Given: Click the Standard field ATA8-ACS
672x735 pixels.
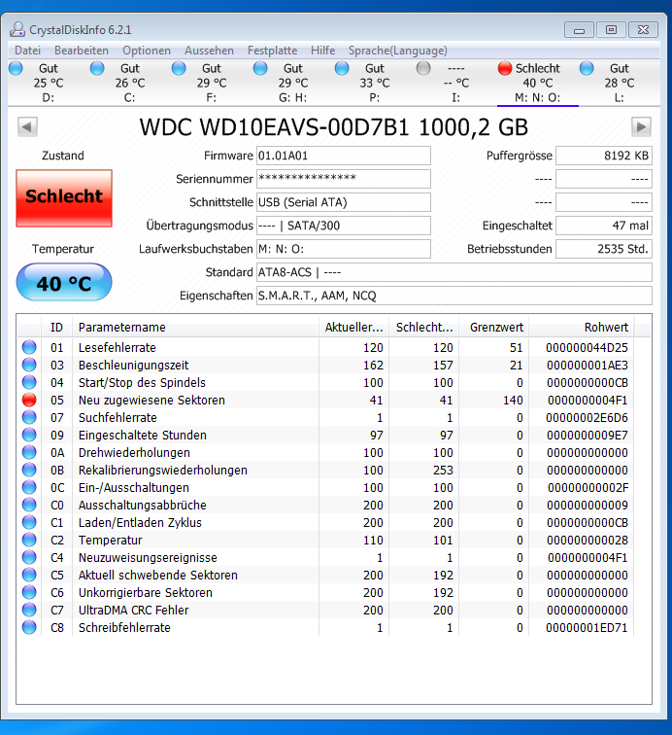Looking at the screenshot, I should tap(454, 272).
